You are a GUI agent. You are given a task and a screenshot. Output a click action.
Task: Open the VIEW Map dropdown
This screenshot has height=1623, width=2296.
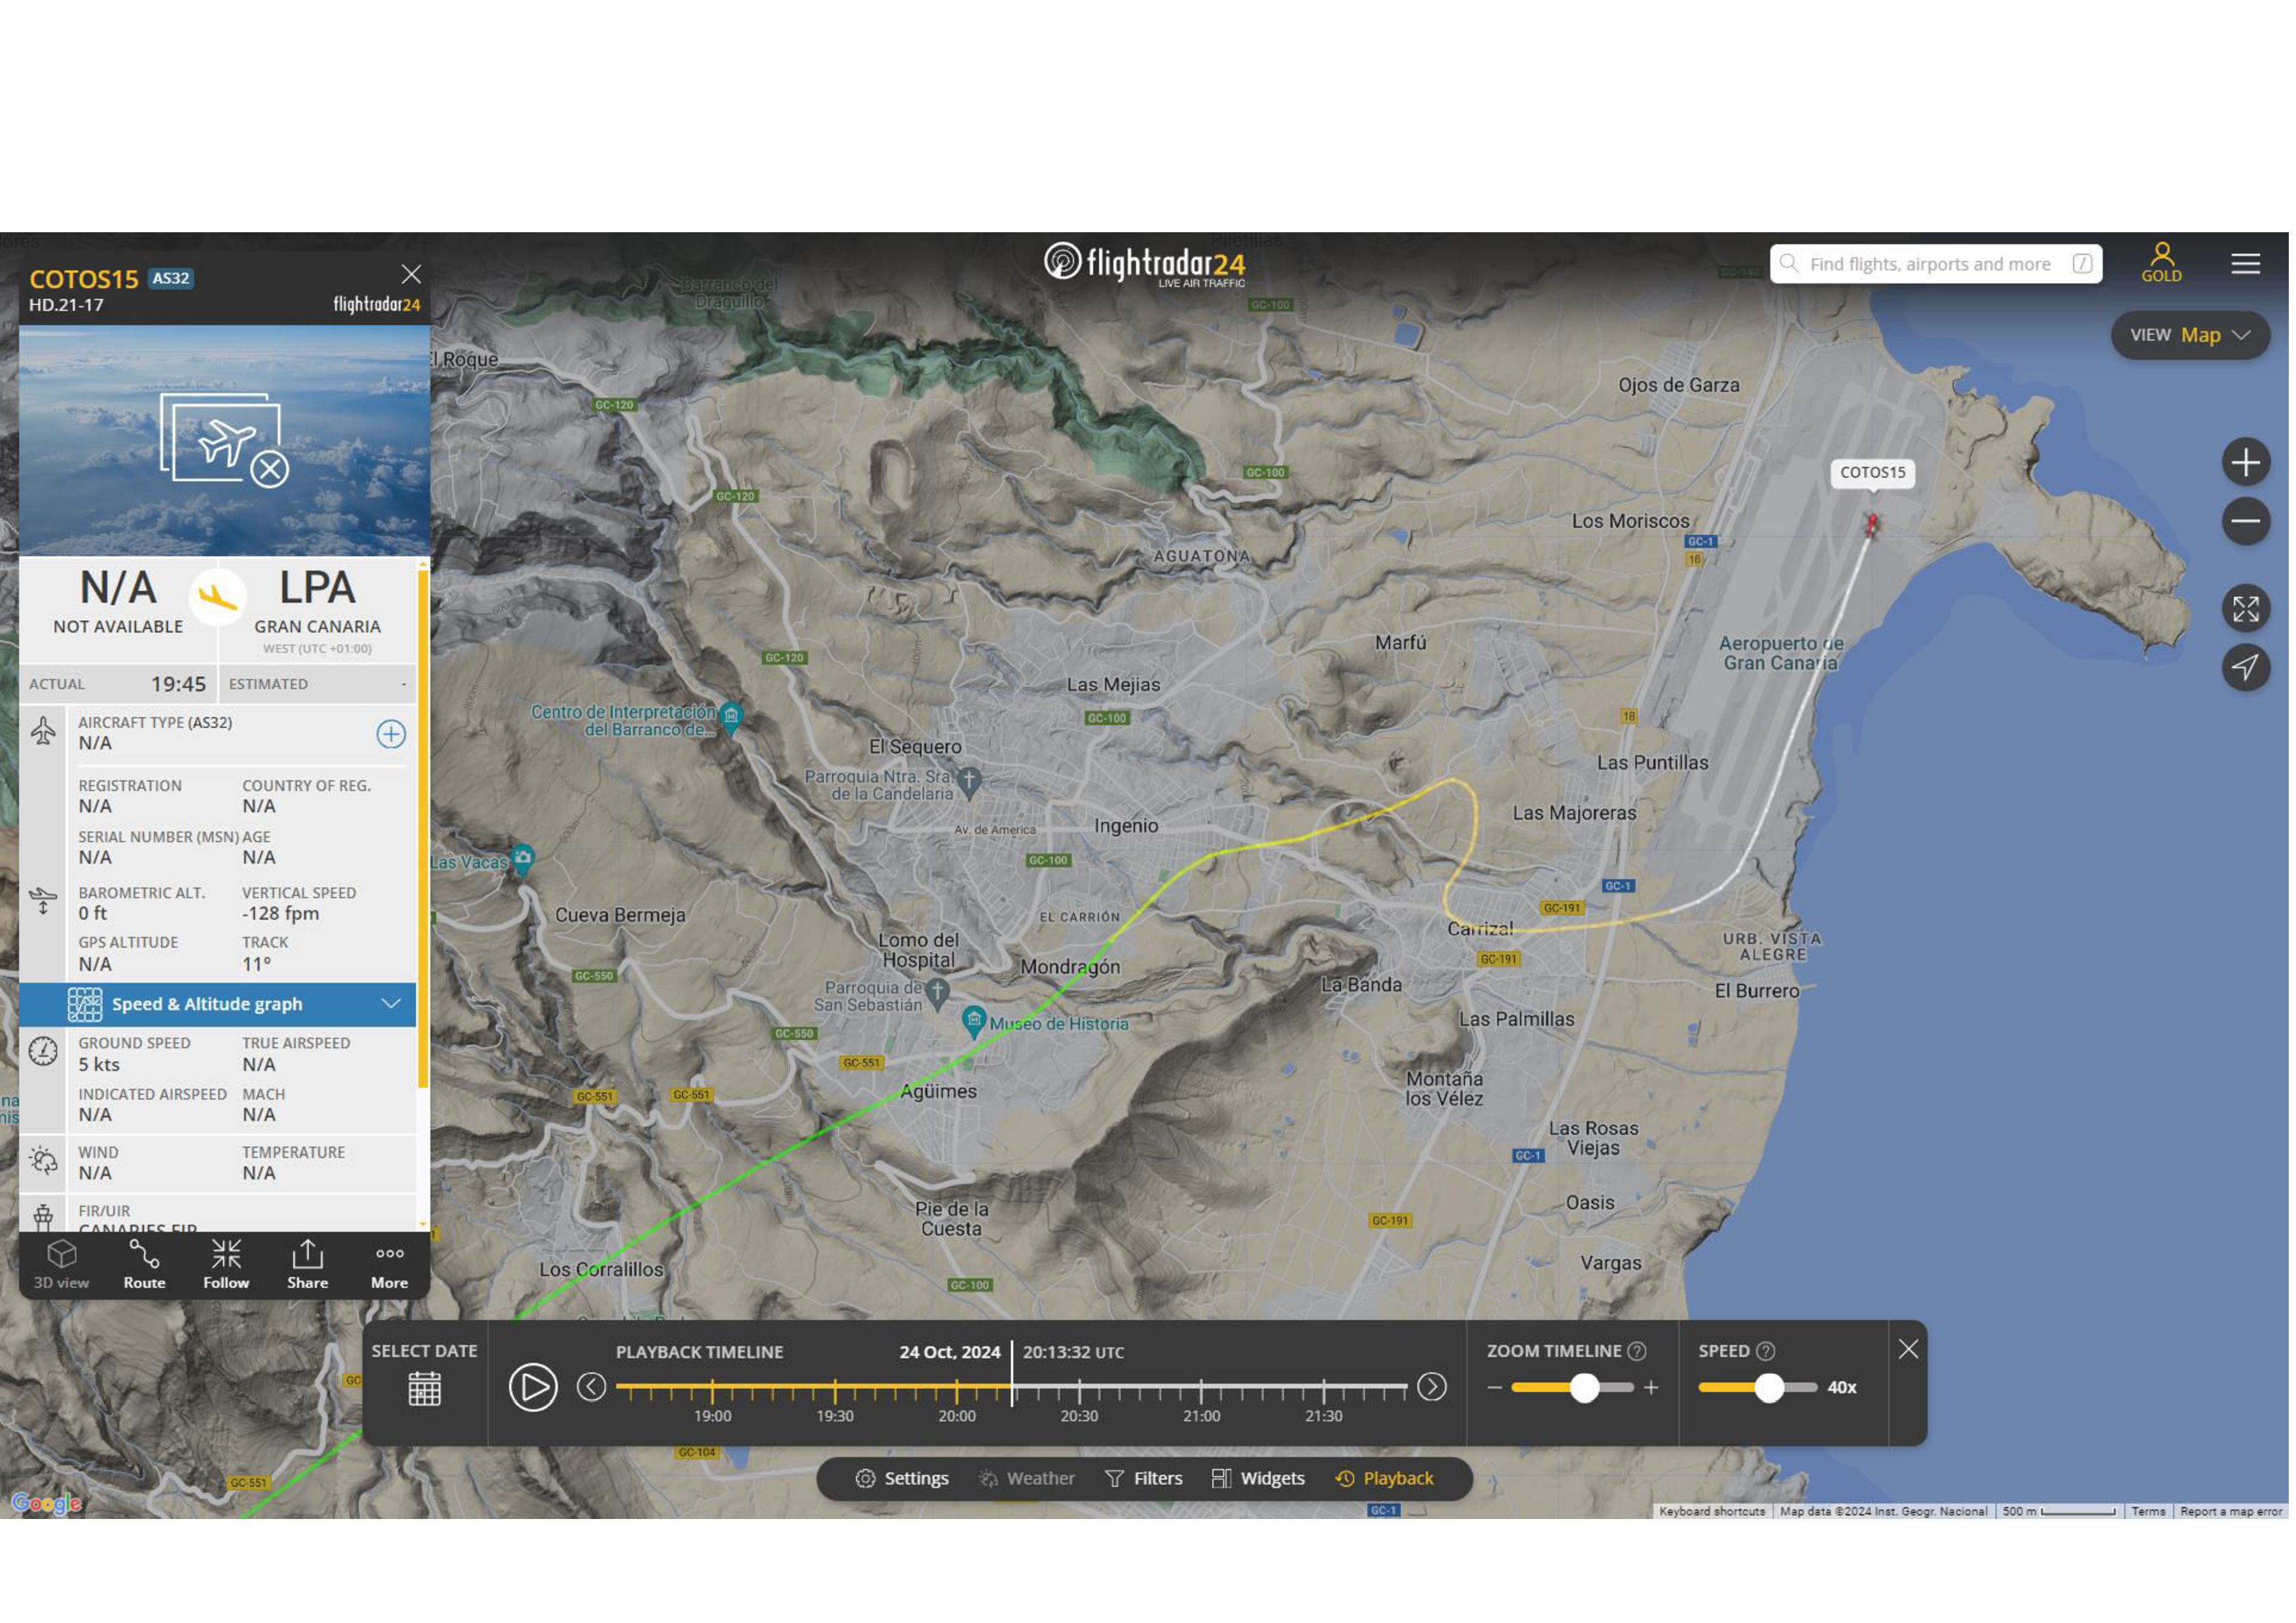[2190, 336]
